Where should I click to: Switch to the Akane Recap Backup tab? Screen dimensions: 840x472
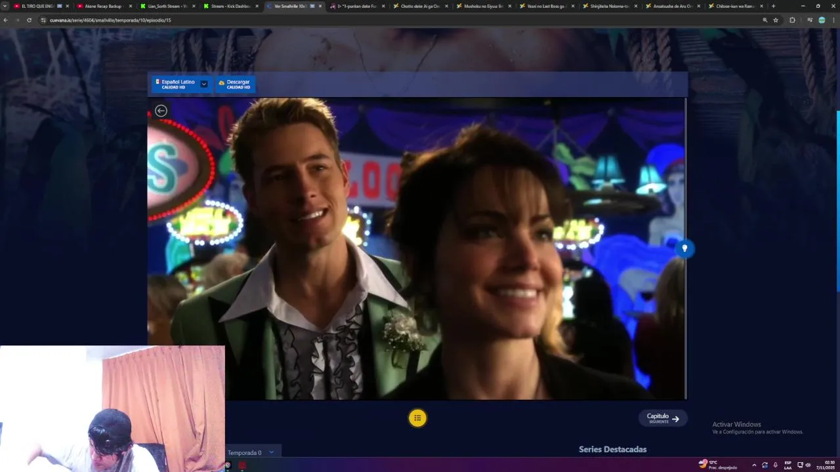[104, 6]
